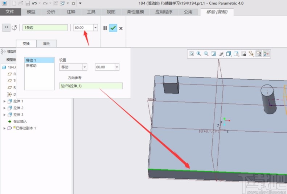
Task: Click the Repaint screen icon
Action: [213, 54]
